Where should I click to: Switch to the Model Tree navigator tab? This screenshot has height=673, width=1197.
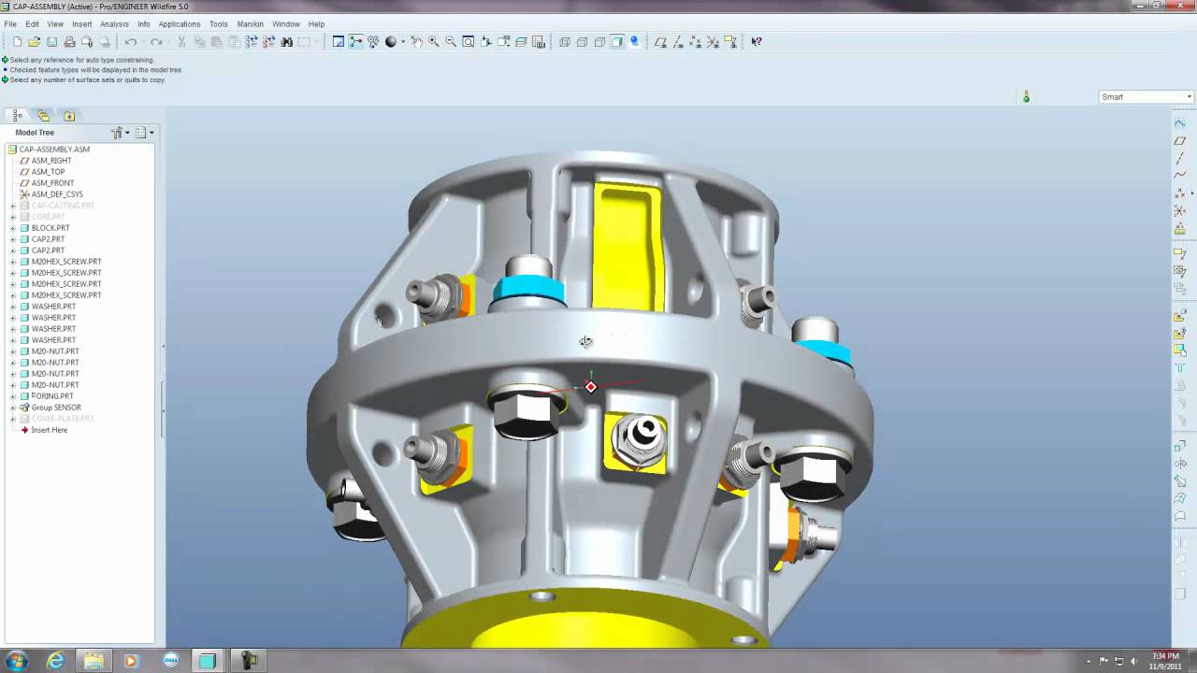click(18, 116)
